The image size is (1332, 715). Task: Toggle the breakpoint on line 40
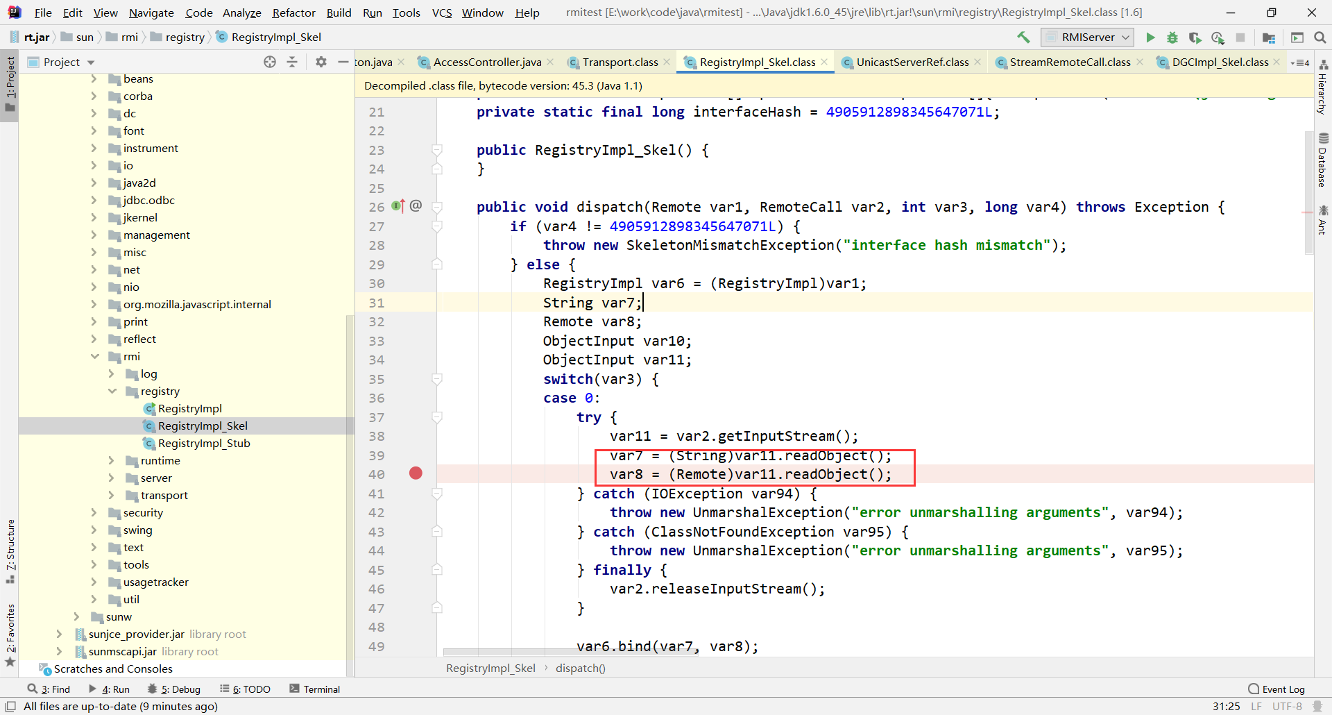pos(416,473)
